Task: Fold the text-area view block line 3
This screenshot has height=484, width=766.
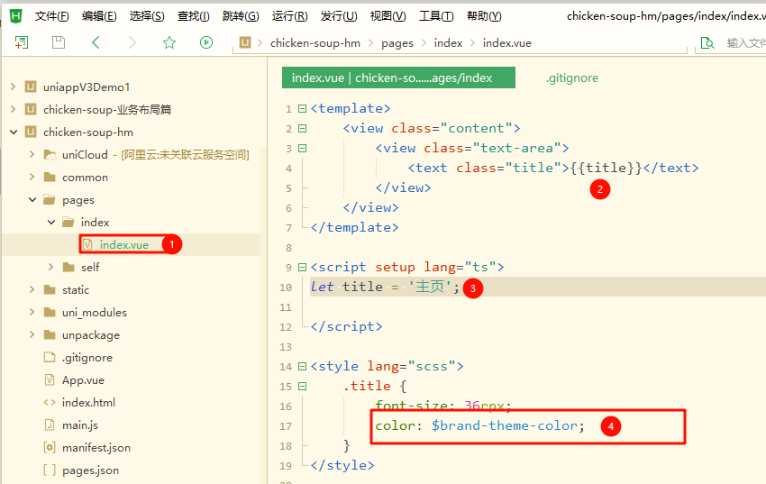Action: point(303,148)
